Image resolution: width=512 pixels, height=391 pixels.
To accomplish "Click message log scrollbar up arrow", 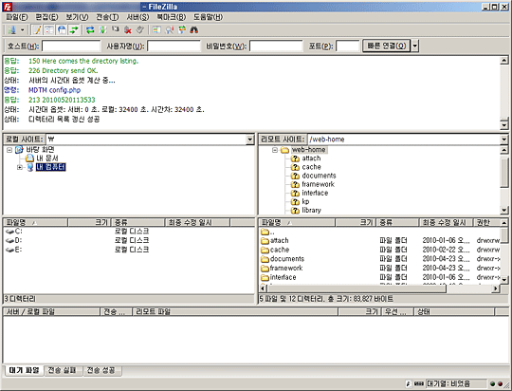I will click(504, 61).
